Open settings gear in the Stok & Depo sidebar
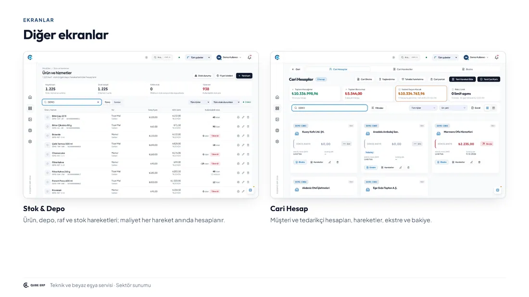The image size is (529, 297). tap(30, 142)
